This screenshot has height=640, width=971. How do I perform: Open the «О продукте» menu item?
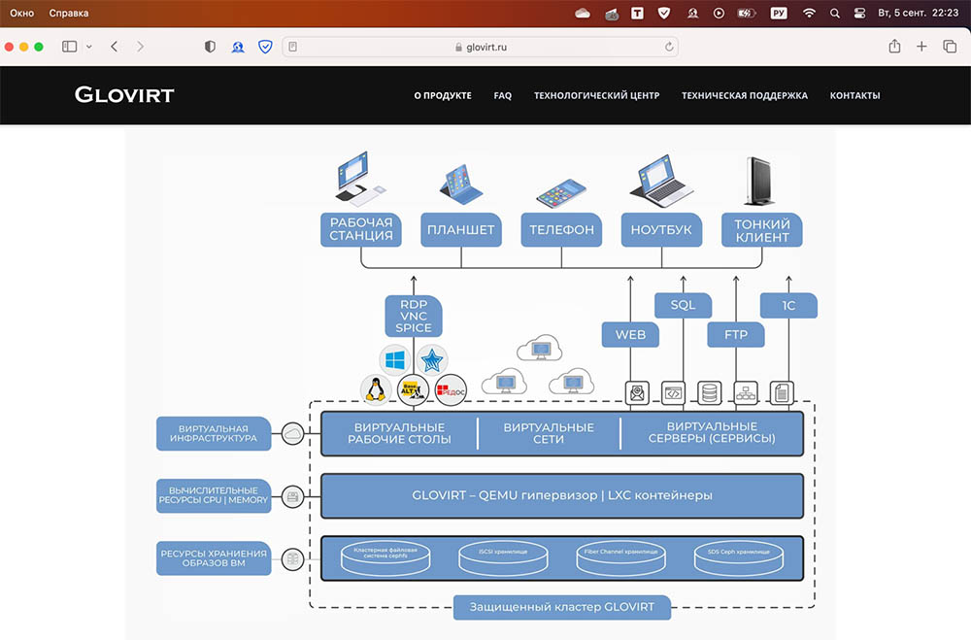(443, 95)
